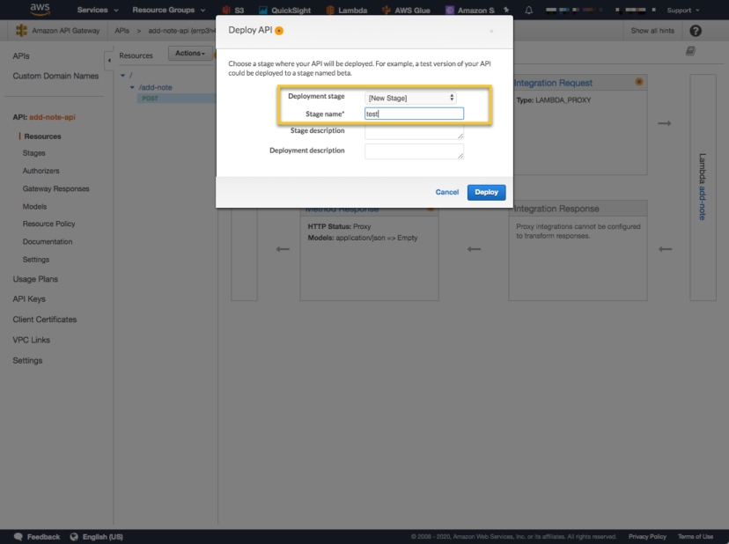This screenshot has height=544, width=729.
Task: Click the notifications bell icon
Action: tap(527, 10)
